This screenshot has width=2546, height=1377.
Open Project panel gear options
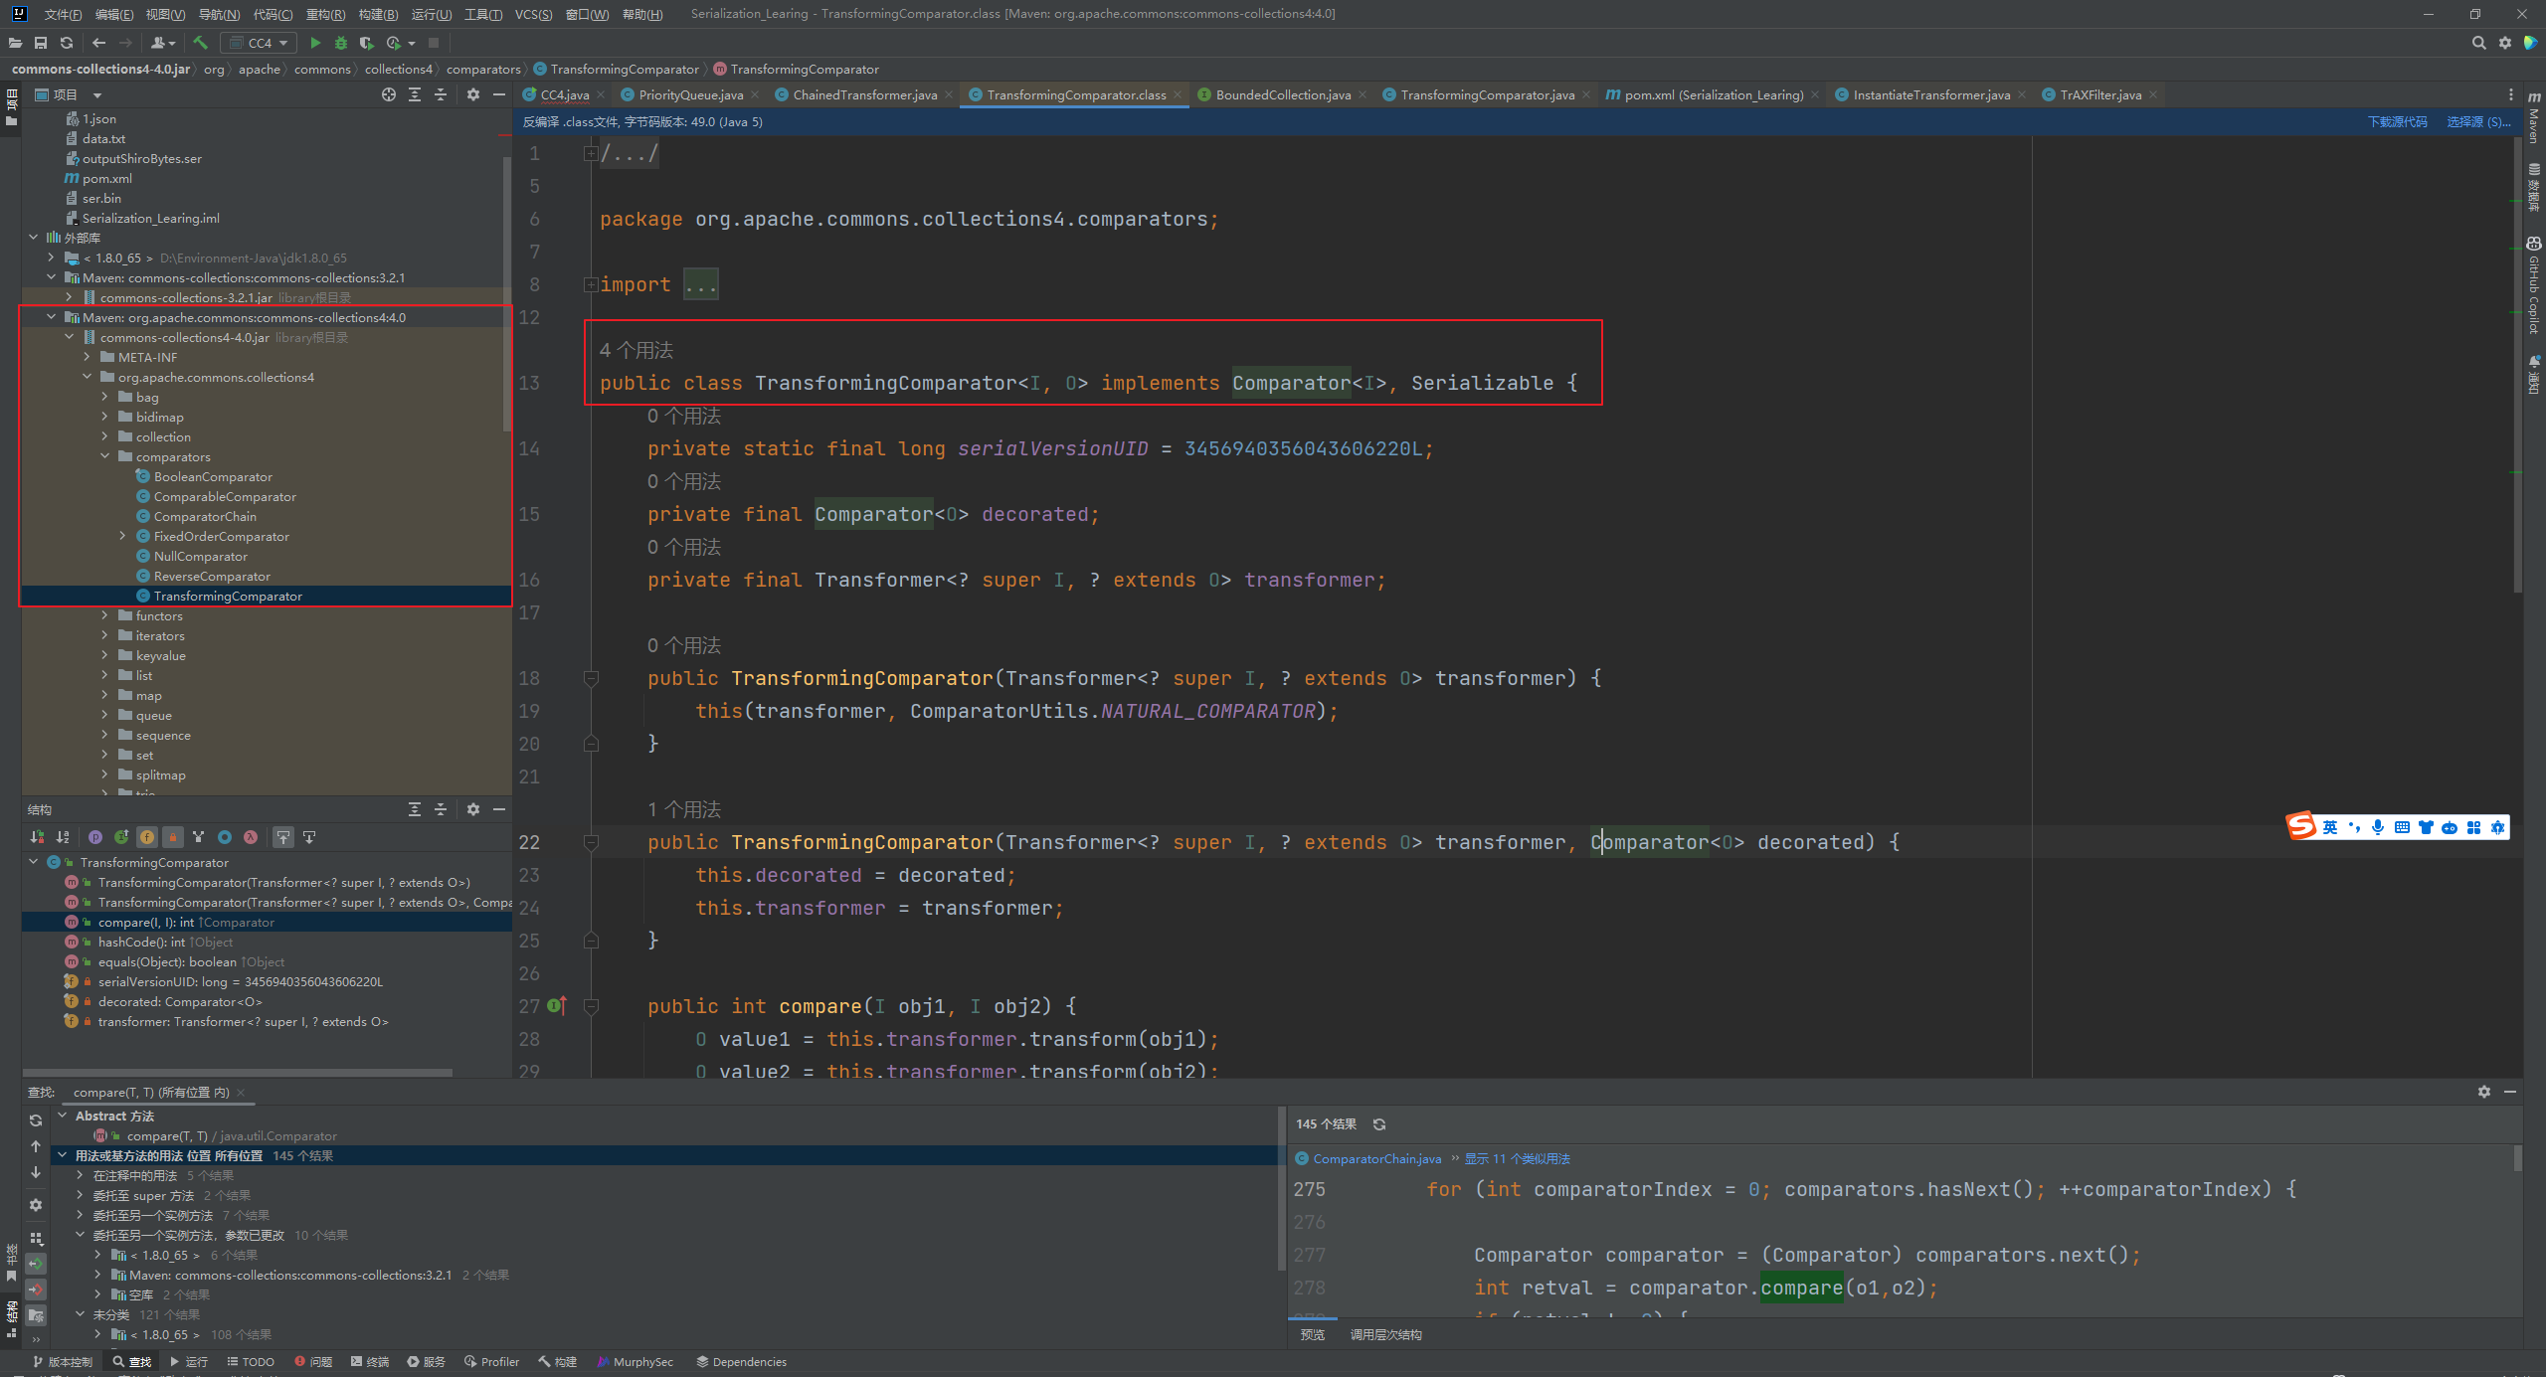tap(473, 94)
